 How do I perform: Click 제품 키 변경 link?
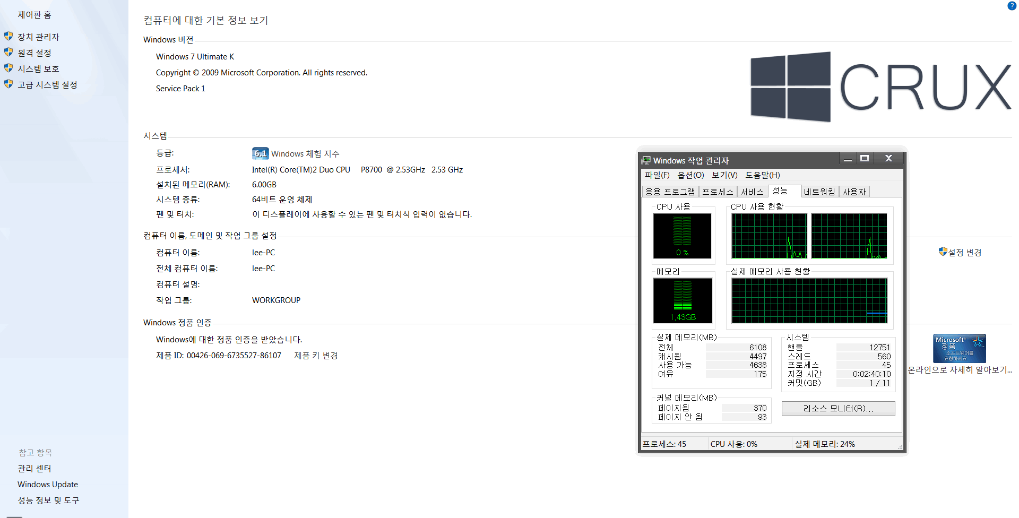316,356
